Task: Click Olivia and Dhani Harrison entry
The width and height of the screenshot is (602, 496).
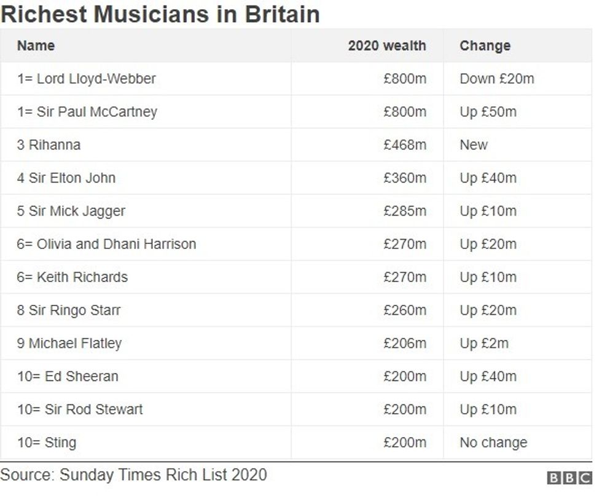Action: [106, 244]
